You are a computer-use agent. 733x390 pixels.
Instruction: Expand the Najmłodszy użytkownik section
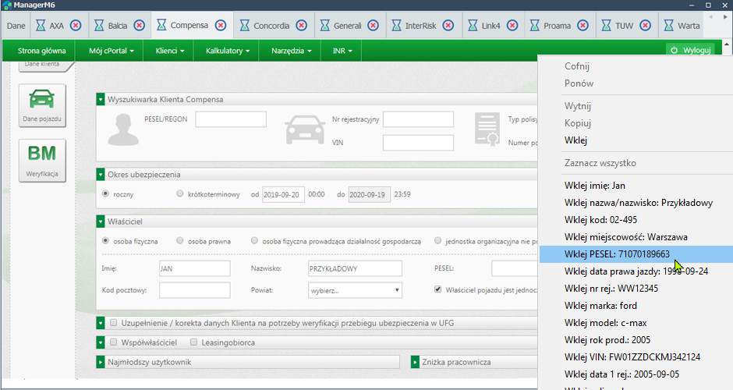click(x=100, y=362)
